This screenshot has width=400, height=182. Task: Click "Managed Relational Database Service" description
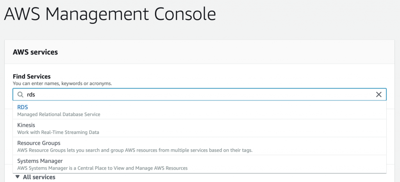tap(59, 114)
